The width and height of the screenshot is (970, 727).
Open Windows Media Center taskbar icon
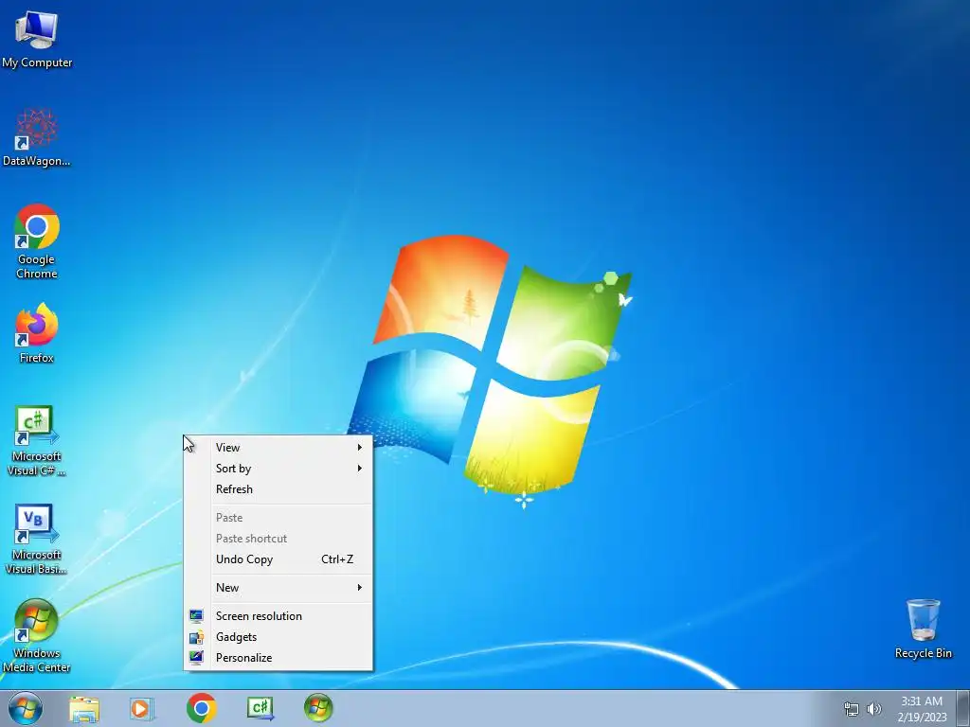(318, 708)
